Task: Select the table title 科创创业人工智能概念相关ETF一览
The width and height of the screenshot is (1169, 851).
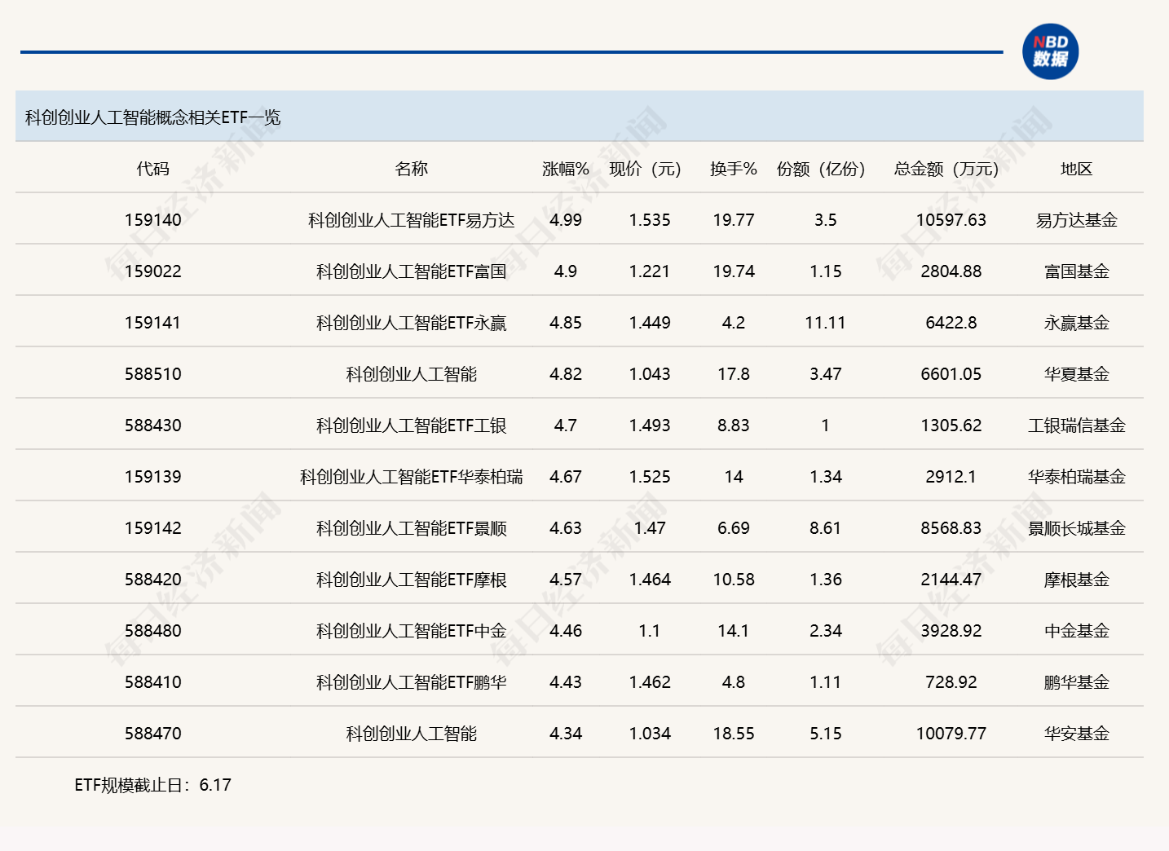Action: [x=153, y=117]
